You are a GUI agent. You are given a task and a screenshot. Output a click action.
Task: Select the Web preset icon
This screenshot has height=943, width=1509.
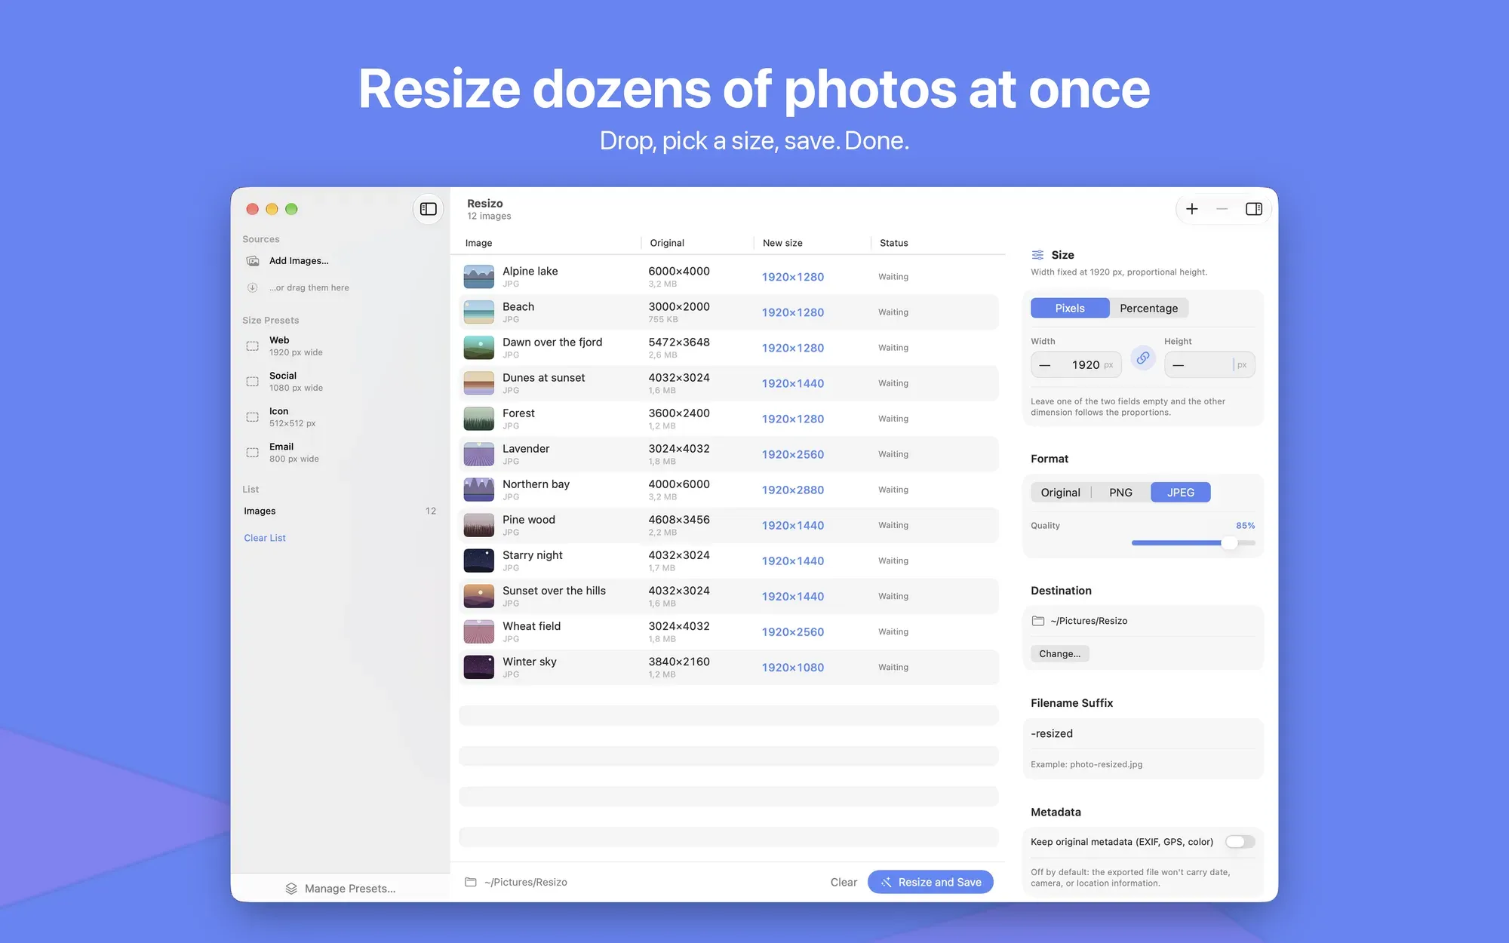253,346
